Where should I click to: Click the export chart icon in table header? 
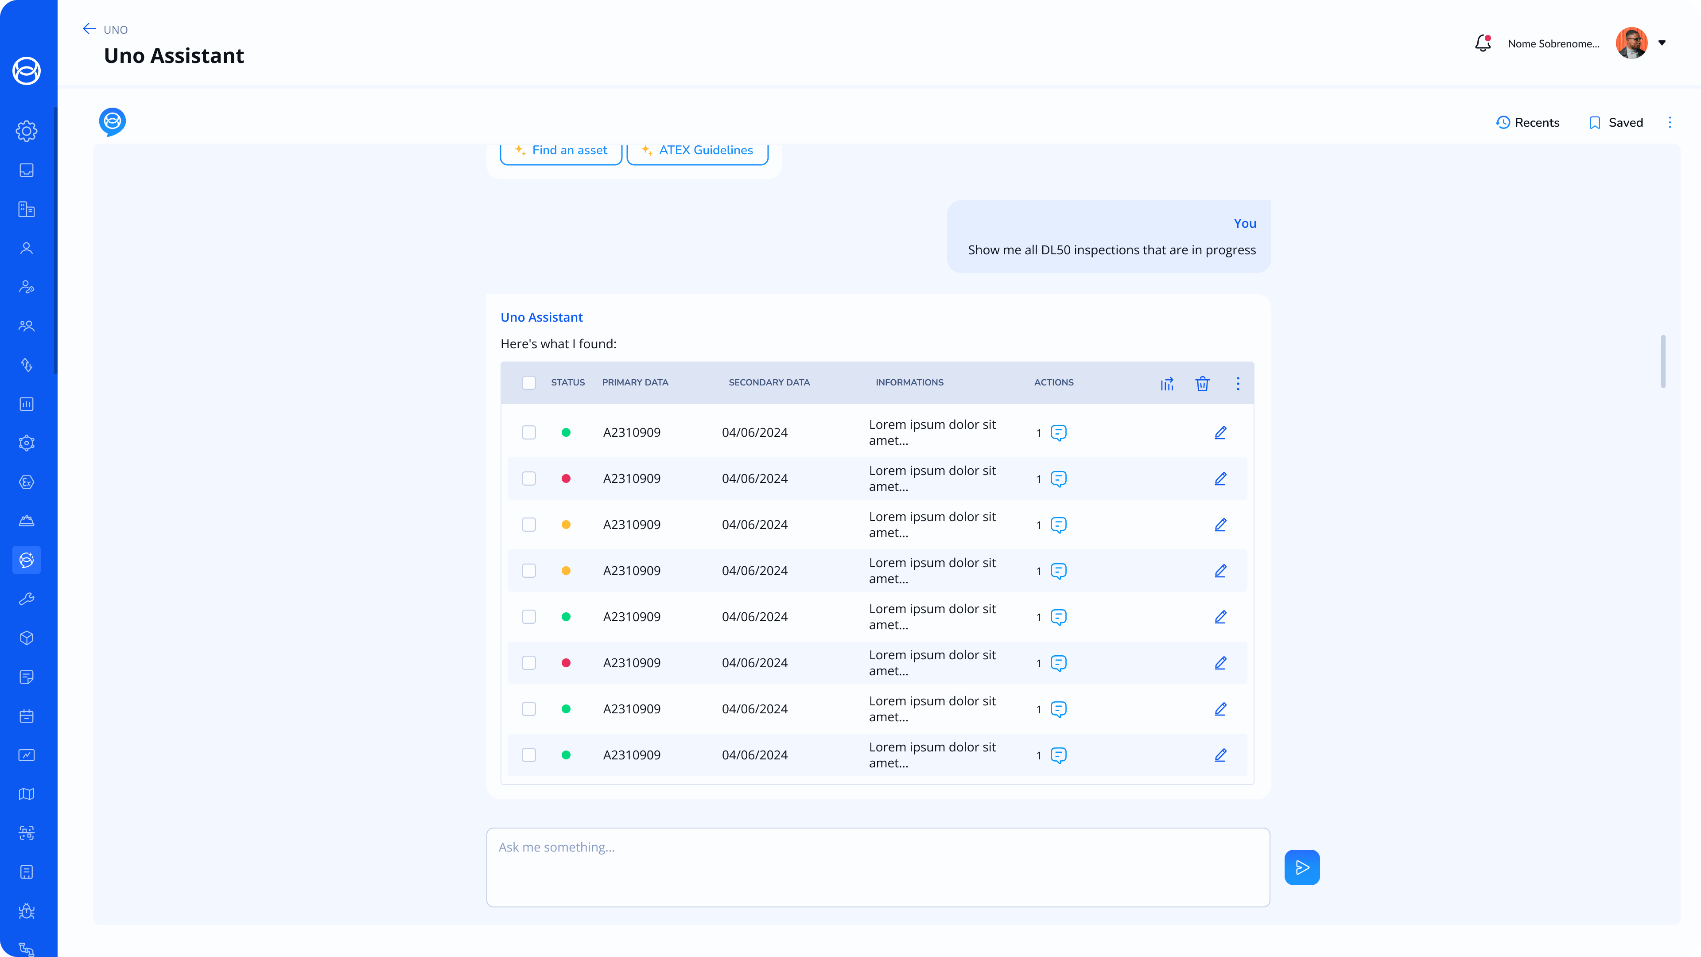[1167, 384]
